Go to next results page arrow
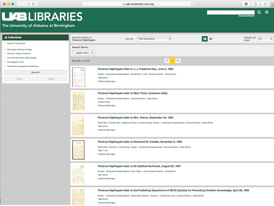This screenshot has width=274, height=206. click(x=178, y=61)
